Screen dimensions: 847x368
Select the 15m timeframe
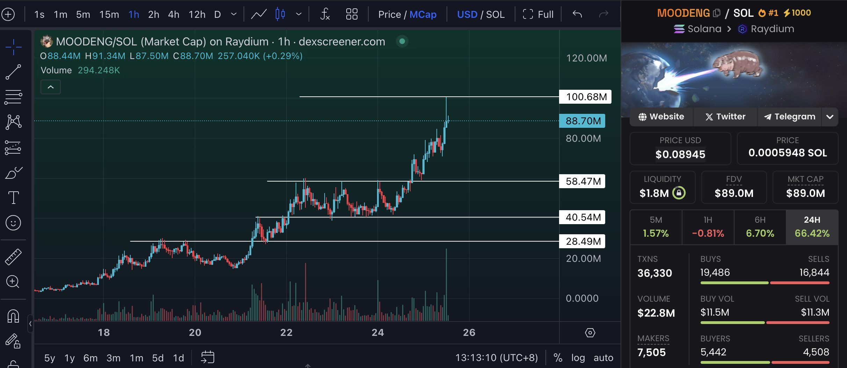click(x=109, y=14)
